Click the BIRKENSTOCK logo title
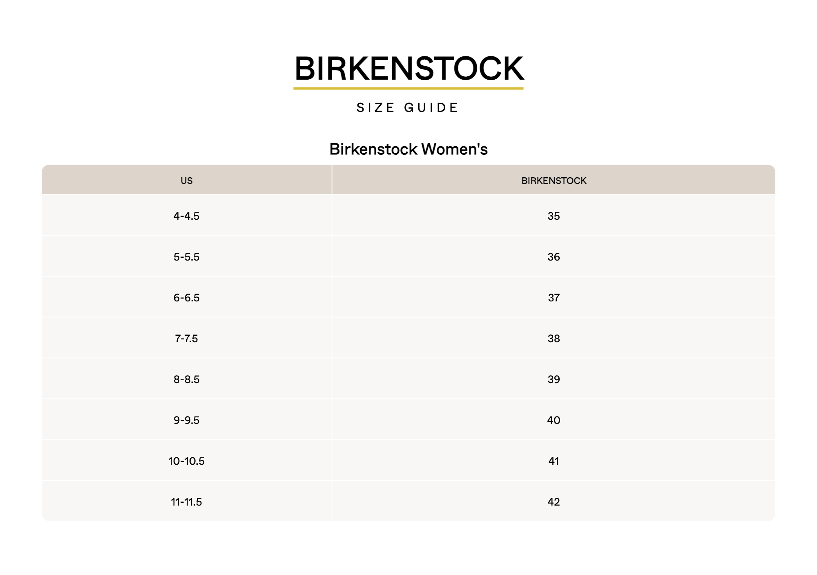The height and width of the screenshot is (575, 817). pos(408,69)
